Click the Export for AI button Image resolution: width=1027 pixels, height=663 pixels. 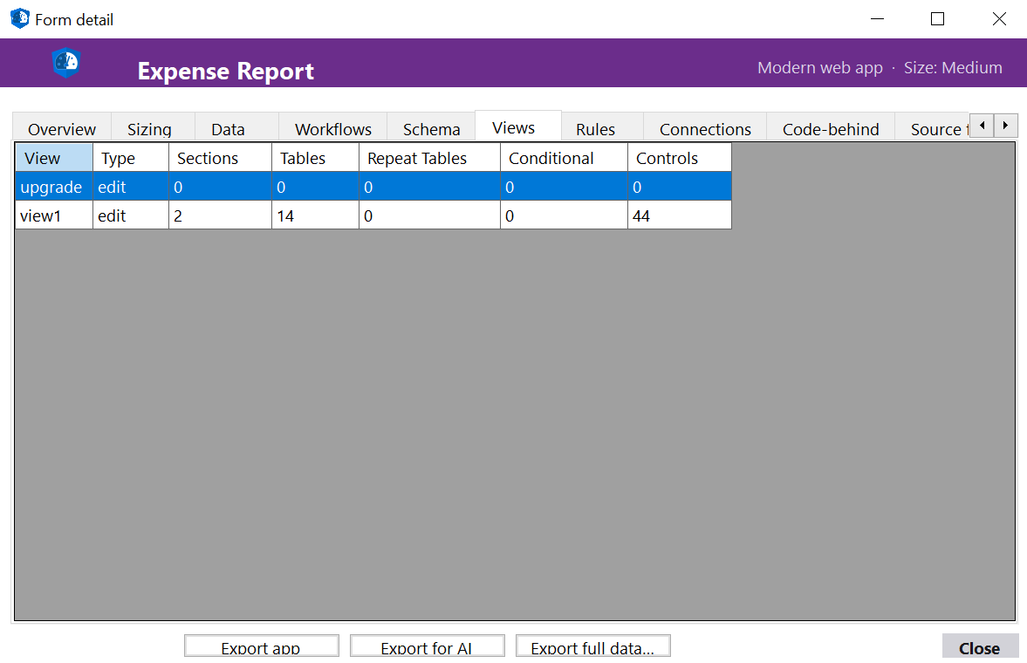(427, 646)
